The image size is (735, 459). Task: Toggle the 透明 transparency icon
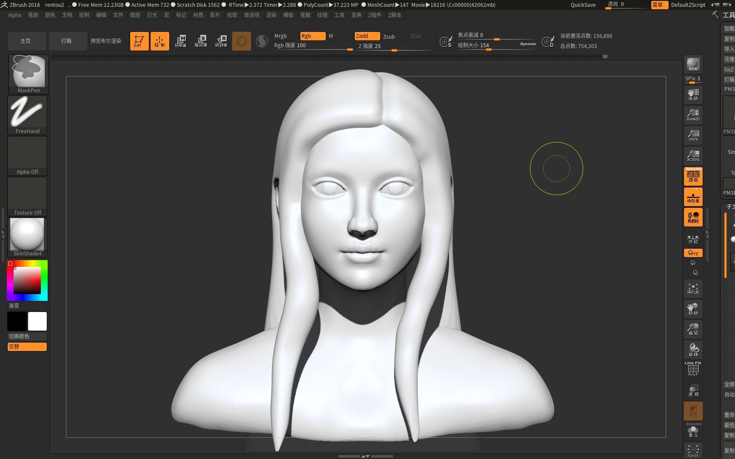pyautogui.click(x=693, y=391)
